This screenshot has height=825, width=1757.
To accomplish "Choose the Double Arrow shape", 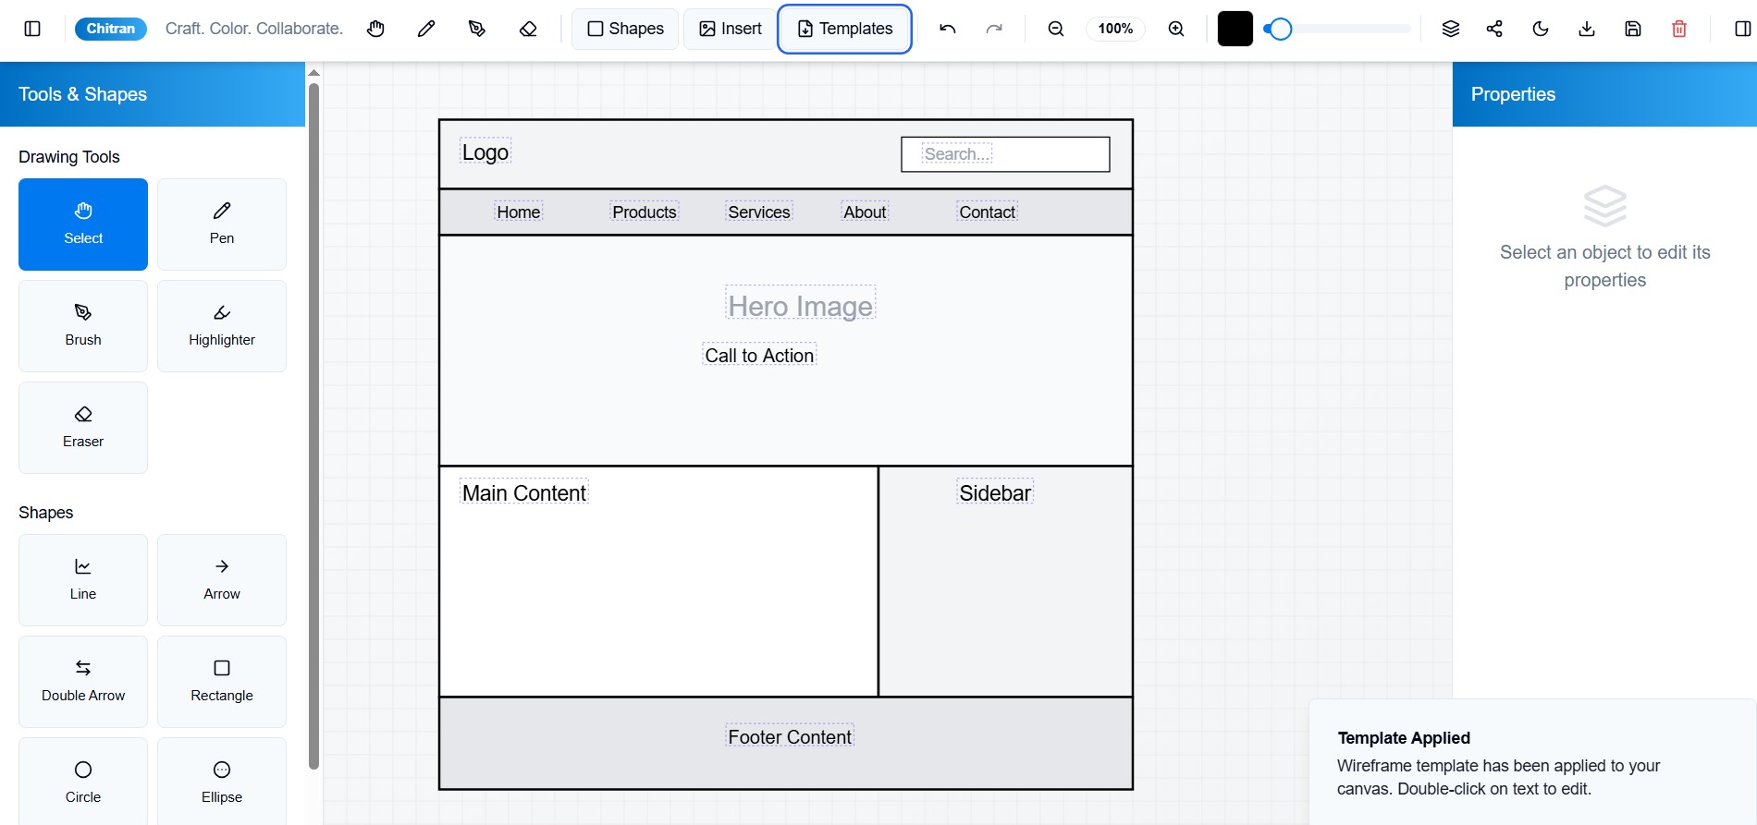I will tap(83, 682).
